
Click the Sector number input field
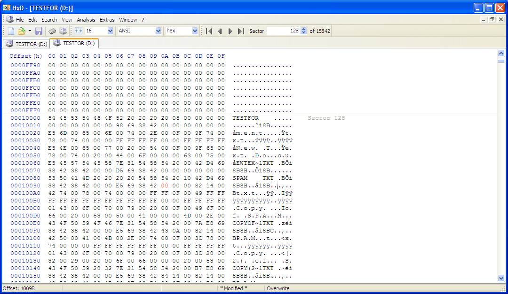pos(284,31)
